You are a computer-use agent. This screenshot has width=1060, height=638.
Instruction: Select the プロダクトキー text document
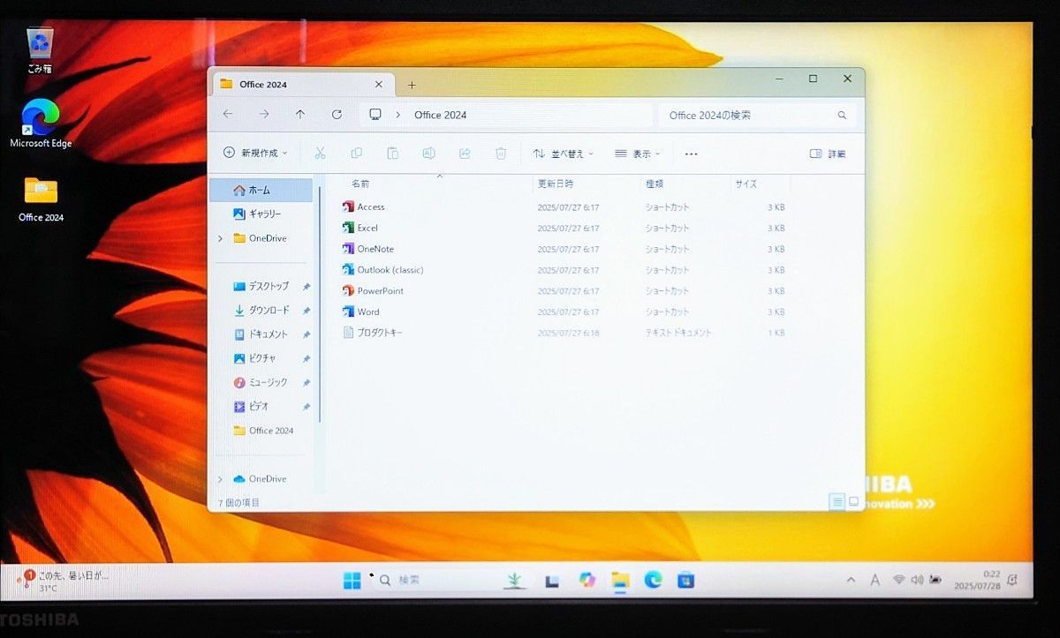coord(373,333)
